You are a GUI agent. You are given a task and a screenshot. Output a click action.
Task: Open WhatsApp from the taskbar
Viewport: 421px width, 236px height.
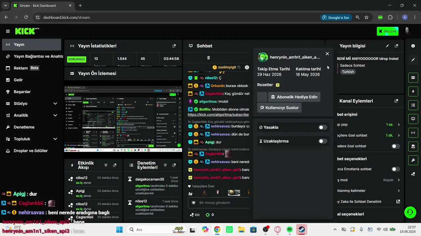229,229
